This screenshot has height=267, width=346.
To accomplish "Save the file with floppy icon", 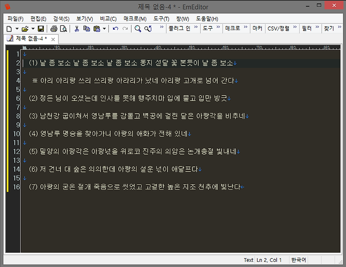I will coord(41,29).
